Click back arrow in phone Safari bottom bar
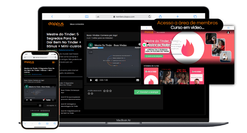247x133 pixels. pyautogui.click(x=25, y=123)
